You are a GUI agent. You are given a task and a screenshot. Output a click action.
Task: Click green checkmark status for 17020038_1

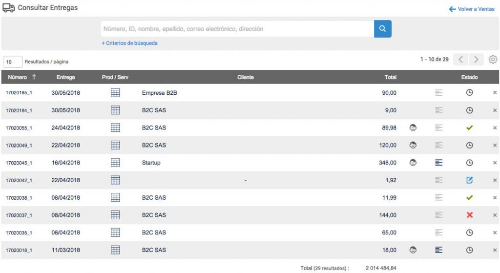tap(469, 198)
